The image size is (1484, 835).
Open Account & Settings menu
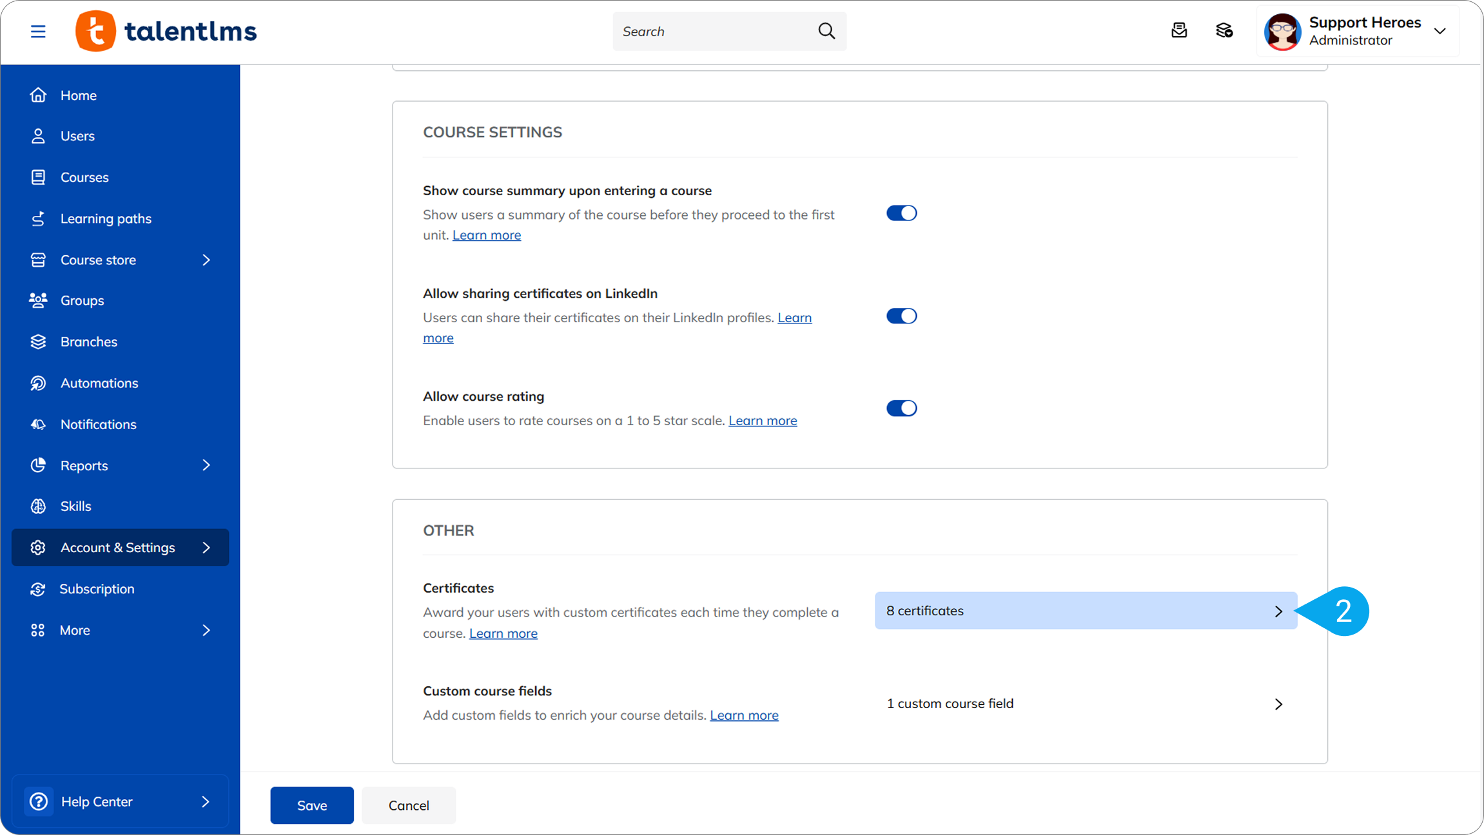pyautogui.click(x=118, y=548)
